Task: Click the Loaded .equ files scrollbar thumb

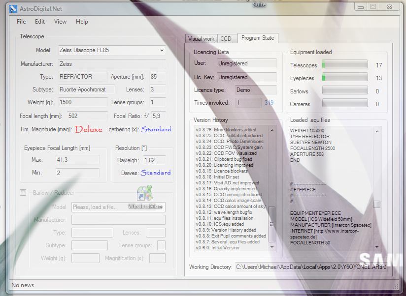Action: point(377,205)
